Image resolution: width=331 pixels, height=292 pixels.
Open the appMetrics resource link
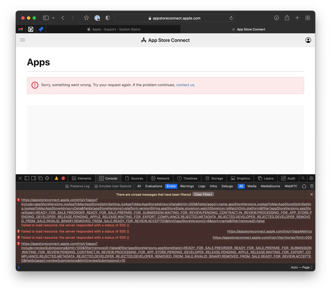click(269, 231)
